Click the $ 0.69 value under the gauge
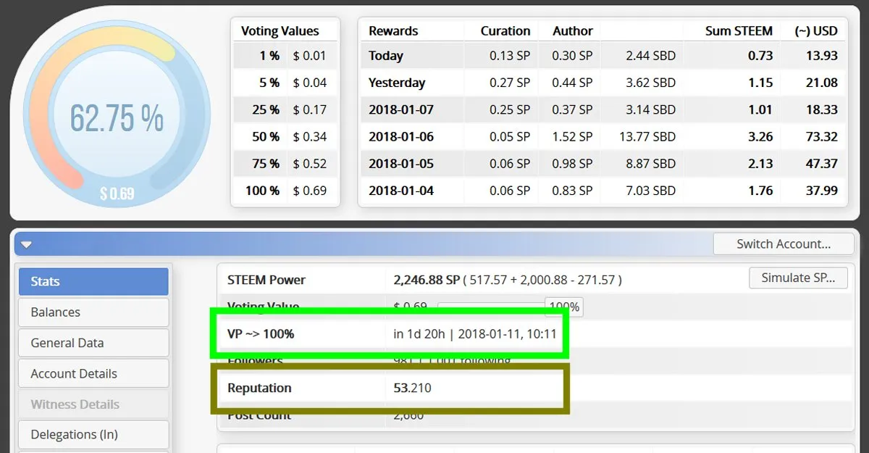The height and width of the screenshot is (453, 869). pos(117,194)
